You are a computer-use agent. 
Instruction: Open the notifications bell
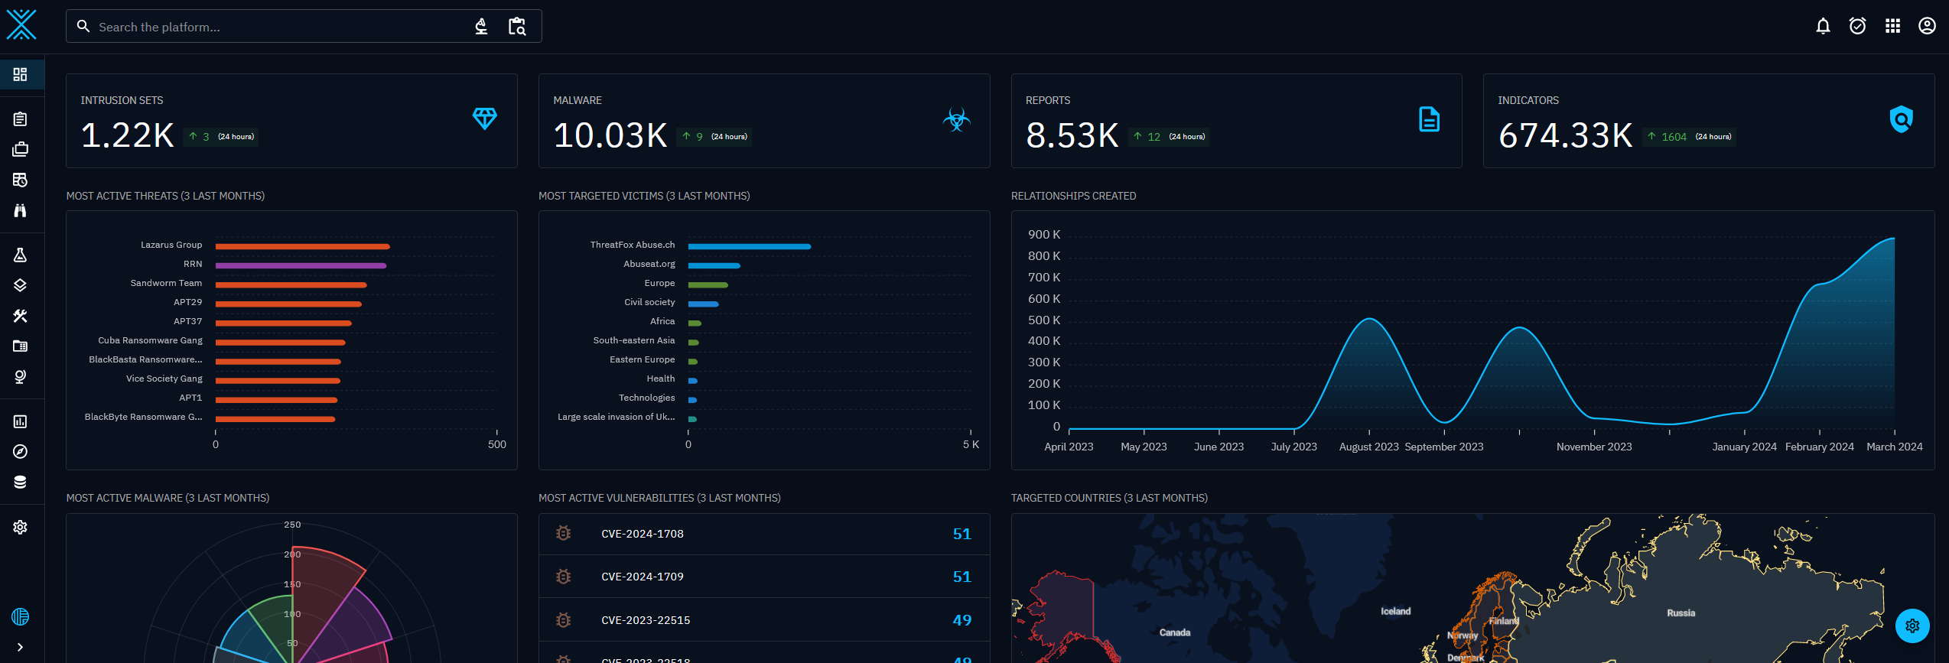1823,27
